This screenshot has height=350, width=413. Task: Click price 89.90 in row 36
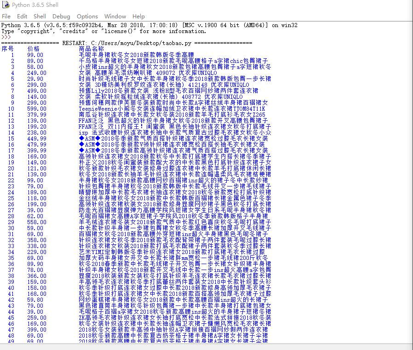35,264
